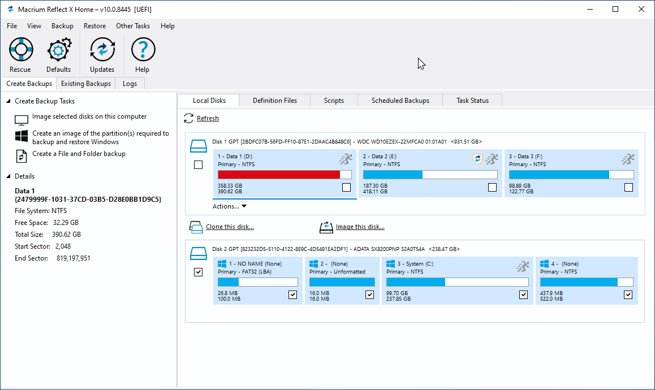Click the running-man icon on Data 1 (D:)
This screenshot has width=655, height=390.
[x=346, y=159]
